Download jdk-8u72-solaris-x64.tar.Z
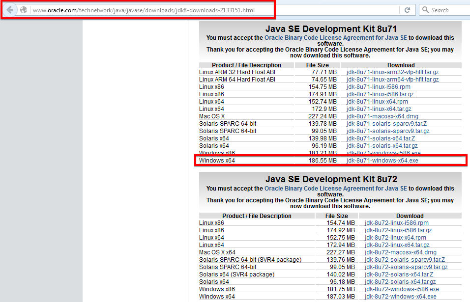The image size is (470, 302). click(399, 275)
